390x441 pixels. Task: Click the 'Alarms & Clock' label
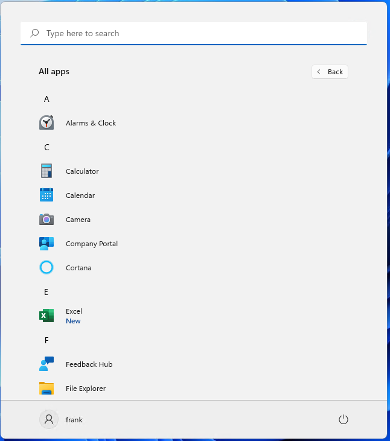[x=91, y=123]
